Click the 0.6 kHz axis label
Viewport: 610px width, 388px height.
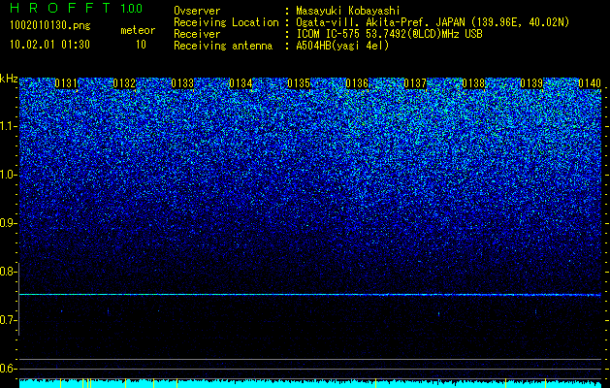[7, 369]
